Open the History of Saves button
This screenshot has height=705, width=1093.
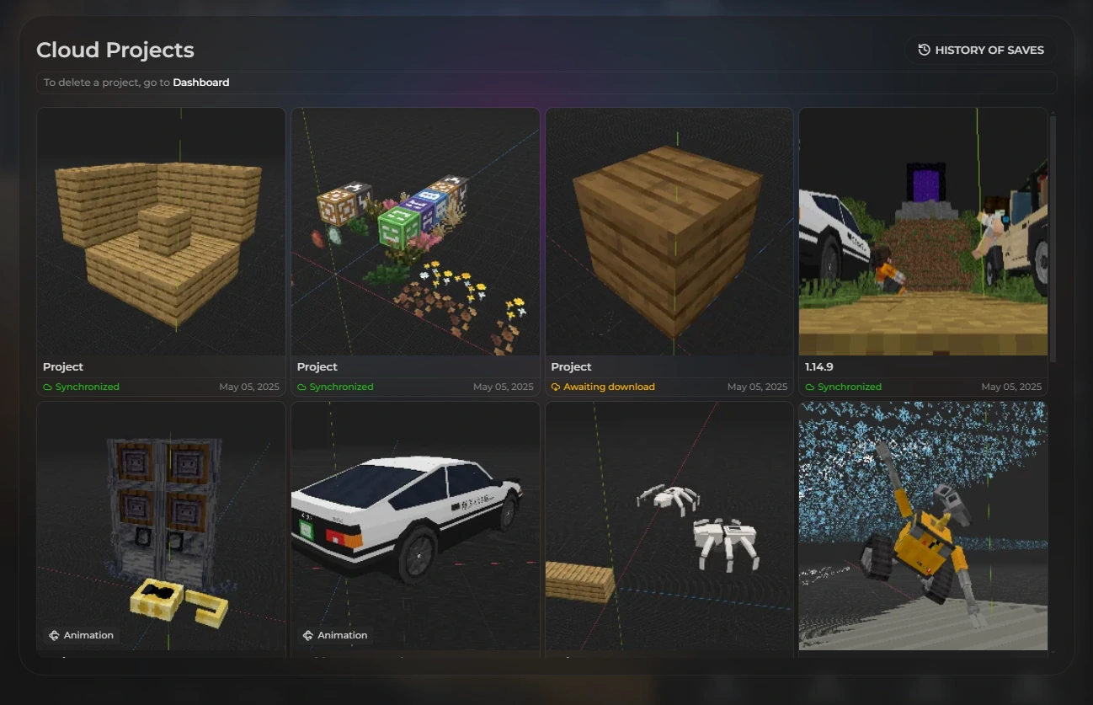981,50
